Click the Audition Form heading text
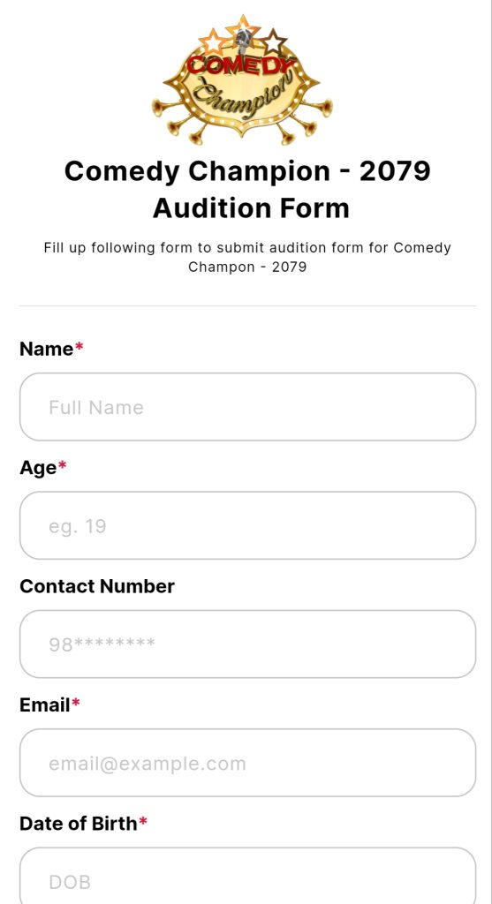492x904 pixels. click(251, 208)
